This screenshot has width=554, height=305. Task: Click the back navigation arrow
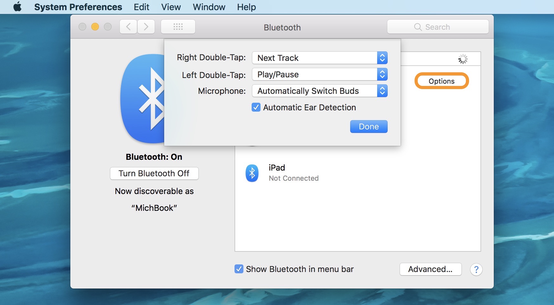click(128, 27)
